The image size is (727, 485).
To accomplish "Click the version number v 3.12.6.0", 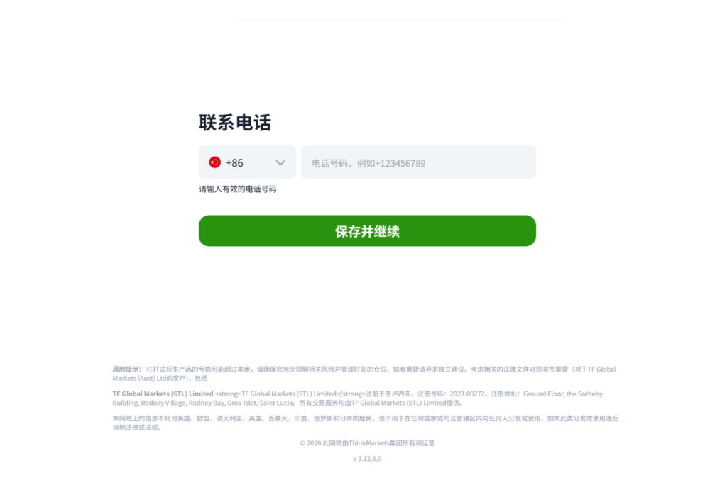I will coord(367,459).
